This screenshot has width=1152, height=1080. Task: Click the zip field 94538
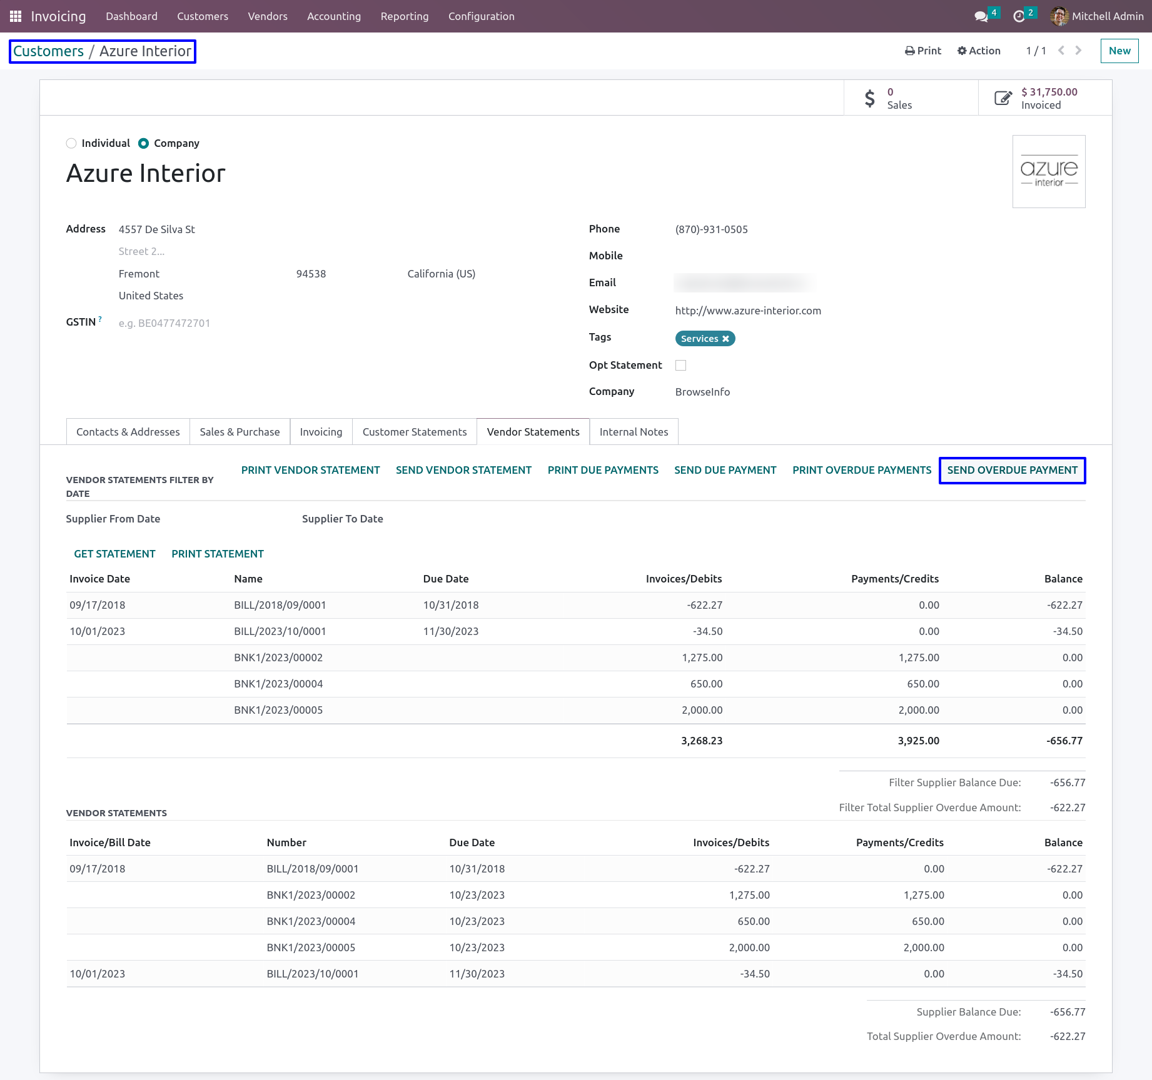[x=311, y=274]
